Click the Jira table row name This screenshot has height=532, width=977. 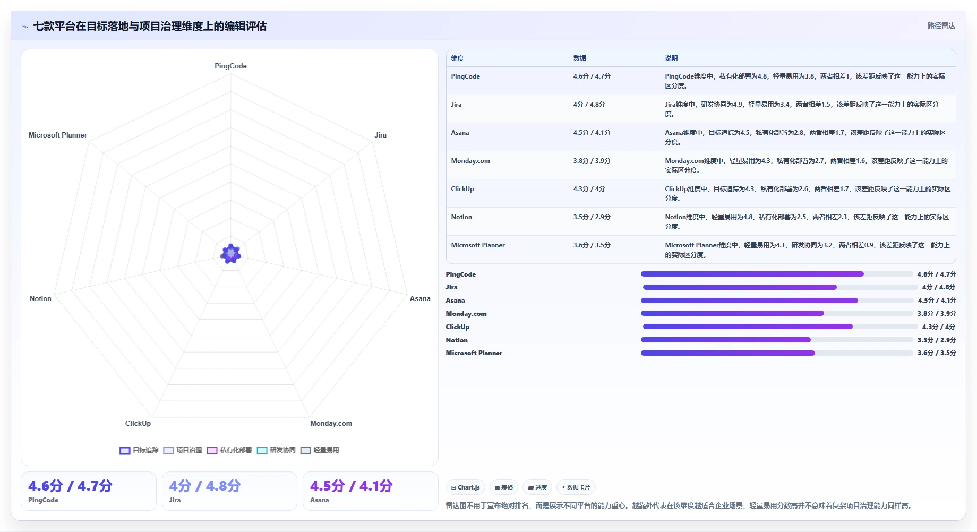[x=456, y=105]
